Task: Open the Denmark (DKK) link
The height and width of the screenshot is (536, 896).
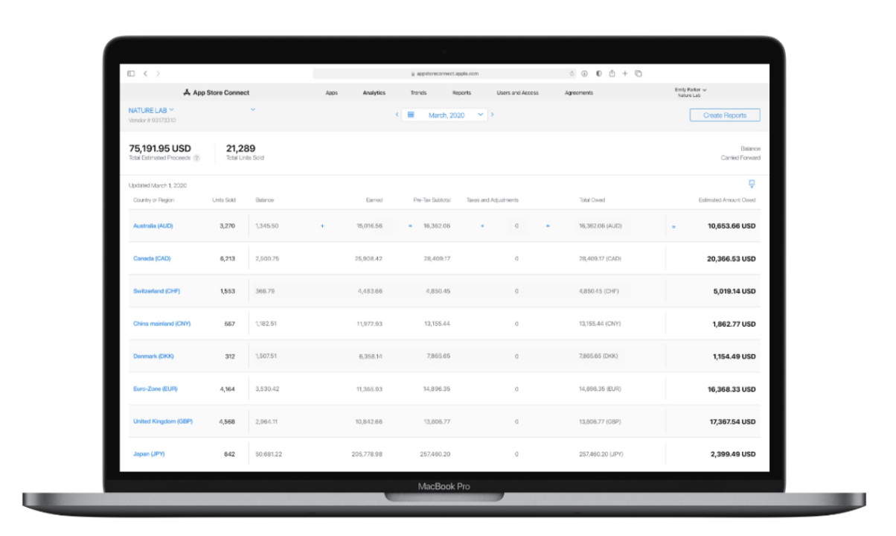Action: click(x=153, y=356)
